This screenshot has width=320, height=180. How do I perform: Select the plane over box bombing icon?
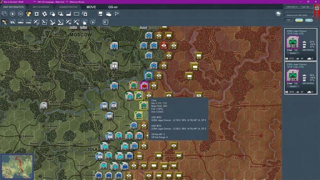(44, 22)
